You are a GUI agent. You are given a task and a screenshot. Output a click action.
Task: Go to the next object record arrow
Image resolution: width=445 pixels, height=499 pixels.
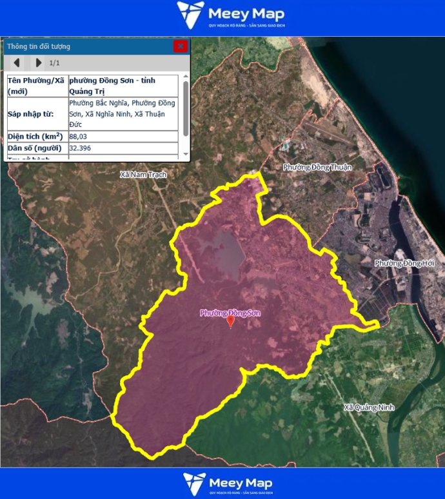[39, 63]
